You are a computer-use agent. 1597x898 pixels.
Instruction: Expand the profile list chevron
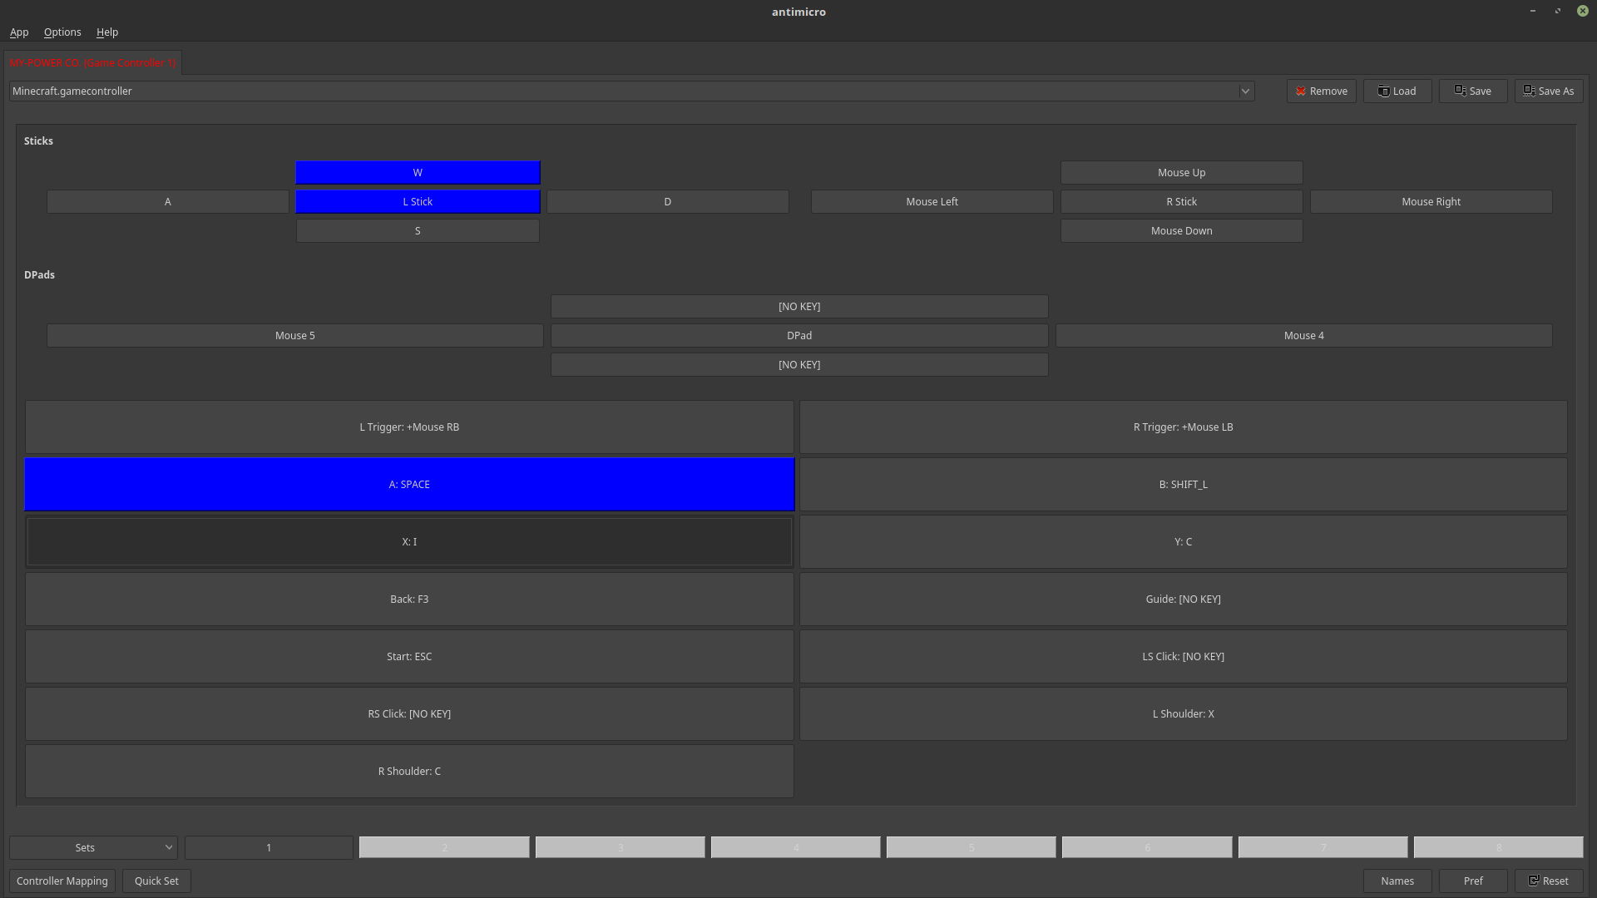click(1245, 91)
